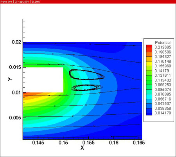Select legend value 0.198506
Screen dimensions: 176x157
163,52
